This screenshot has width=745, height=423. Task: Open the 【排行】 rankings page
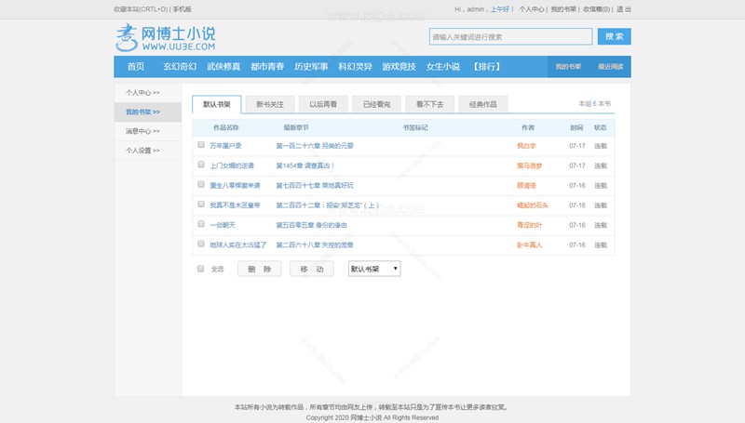point(486,67)
